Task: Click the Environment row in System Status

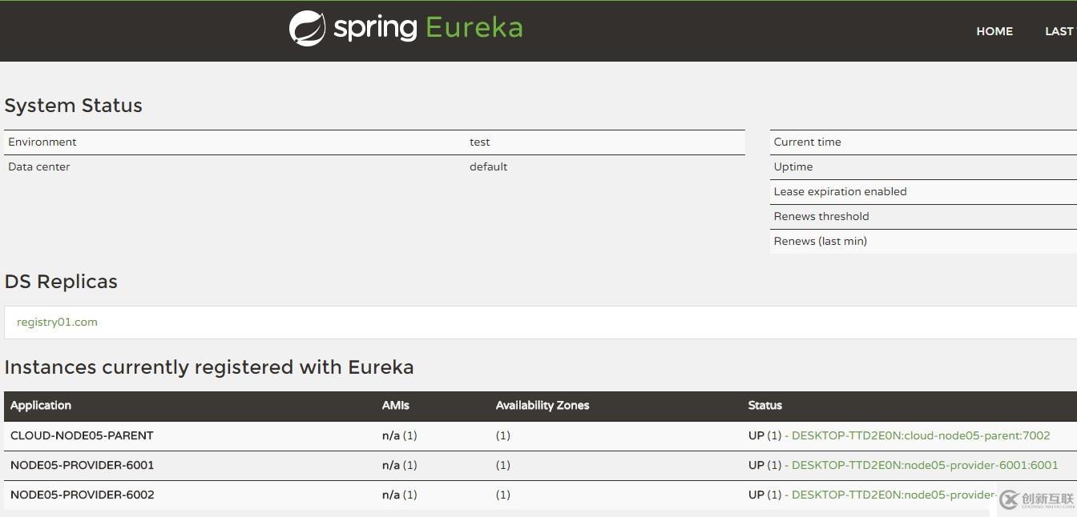Action: 42,142
